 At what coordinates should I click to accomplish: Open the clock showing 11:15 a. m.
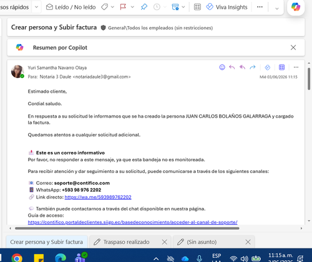280,257
